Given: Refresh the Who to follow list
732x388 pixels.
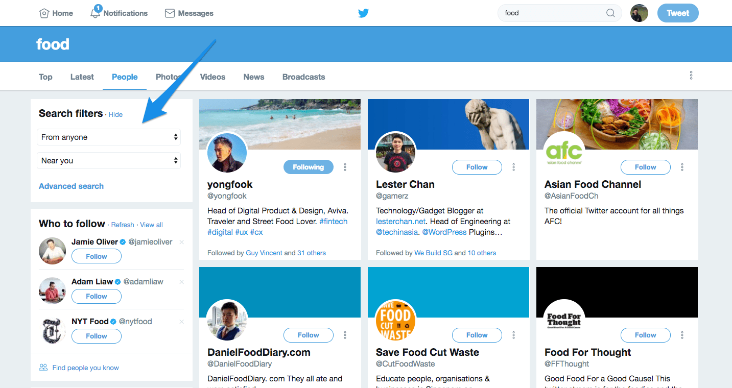Looking at the screenshot, I should (123, 225).
